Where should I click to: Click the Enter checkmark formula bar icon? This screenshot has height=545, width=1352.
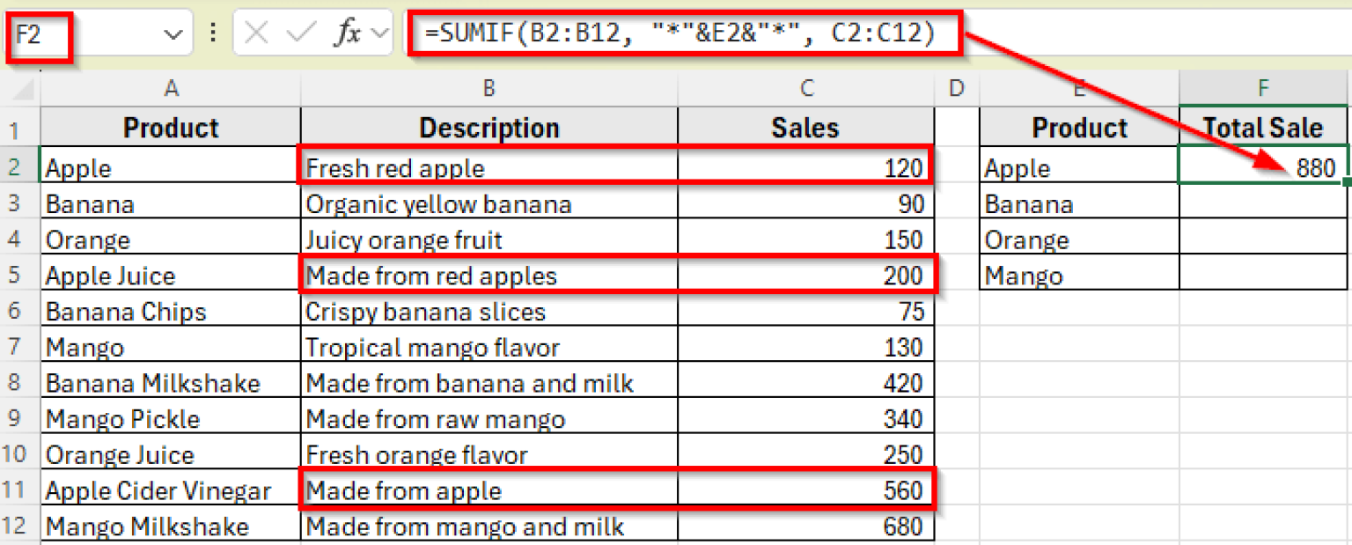[x=301, y=34]
